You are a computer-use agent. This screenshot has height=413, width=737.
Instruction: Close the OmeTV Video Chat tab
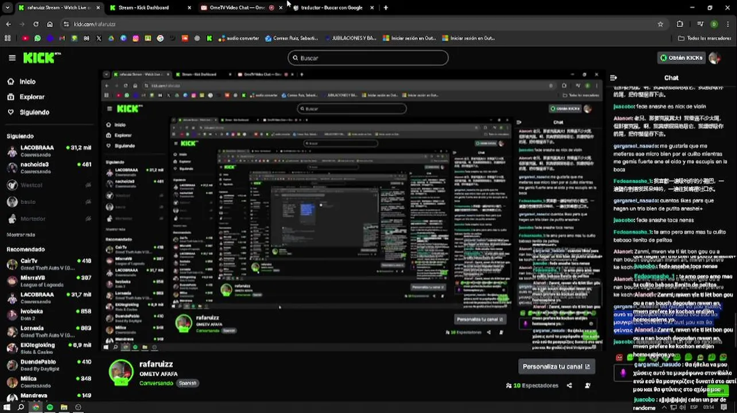[x=281, y=7]
